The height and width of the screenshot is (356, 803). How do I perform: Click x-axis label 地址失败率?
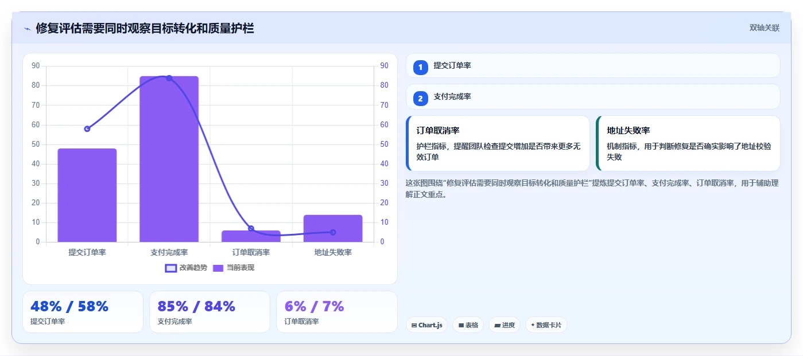click(x=333, y=252)
